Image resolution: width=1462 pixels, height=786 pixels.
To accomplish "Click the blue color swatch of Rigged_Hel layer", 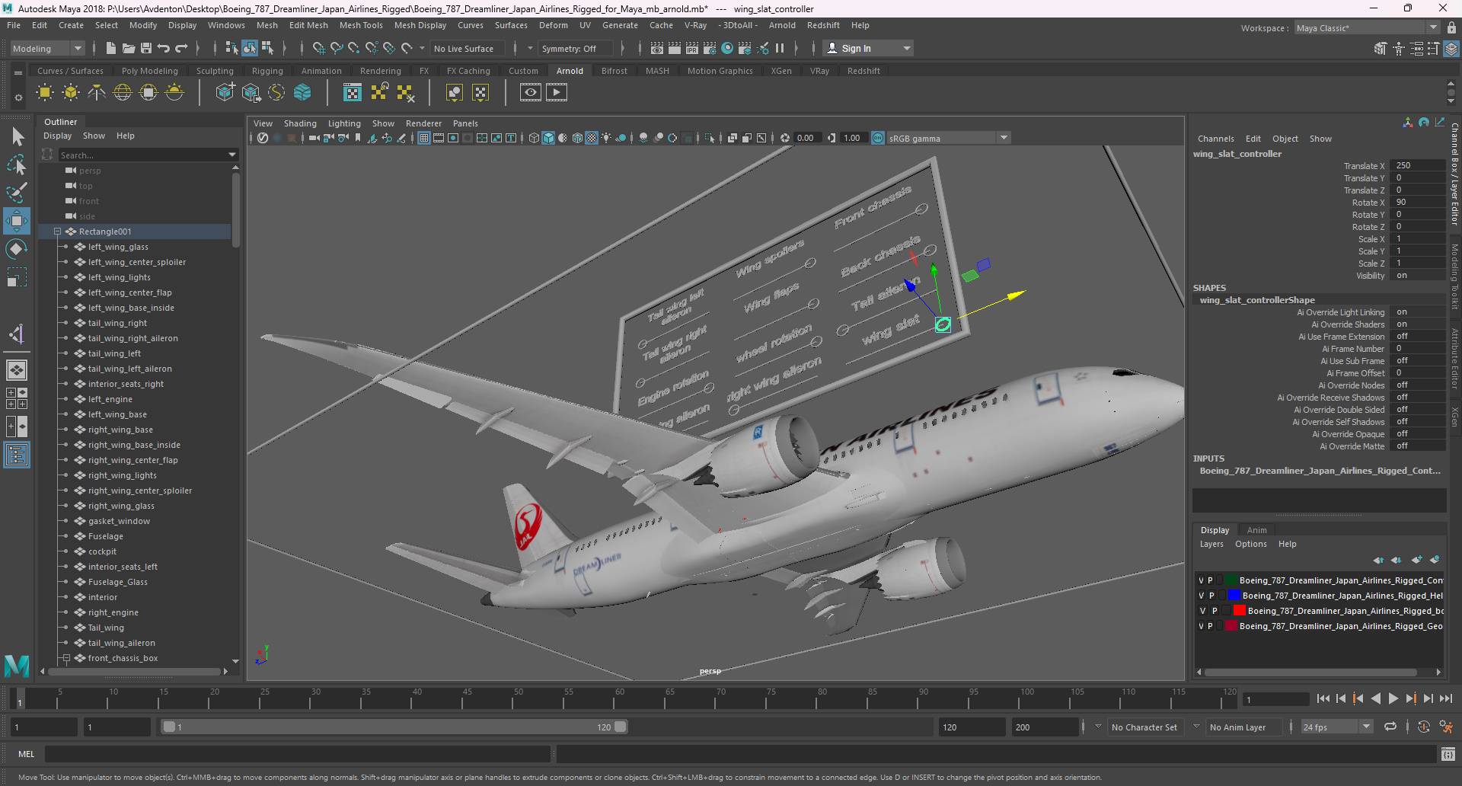I will pos(1234,596).
